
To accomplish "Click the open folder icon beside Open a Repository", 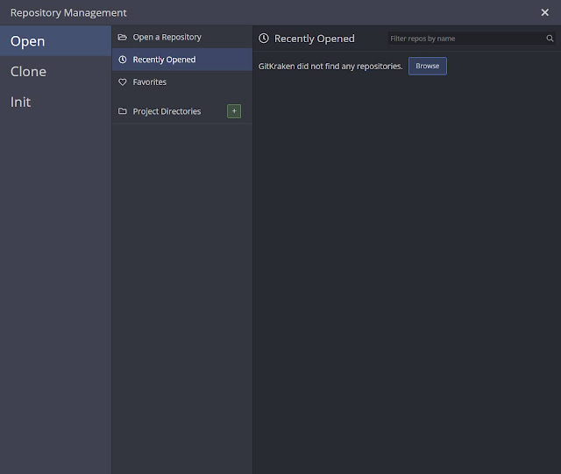I will 123,37.
